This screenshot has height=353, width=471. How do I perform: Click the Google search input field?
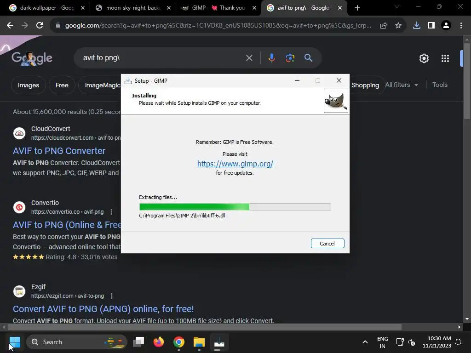[162, 57]
